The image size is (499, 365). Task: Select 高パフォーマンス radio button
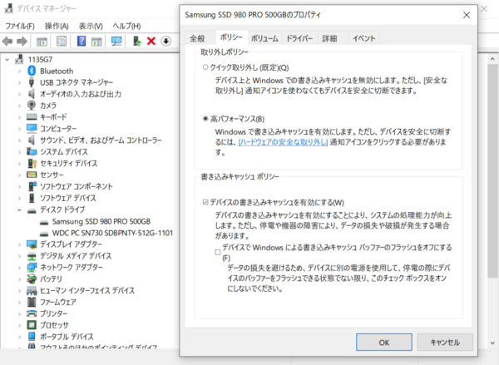coord(205,119)
